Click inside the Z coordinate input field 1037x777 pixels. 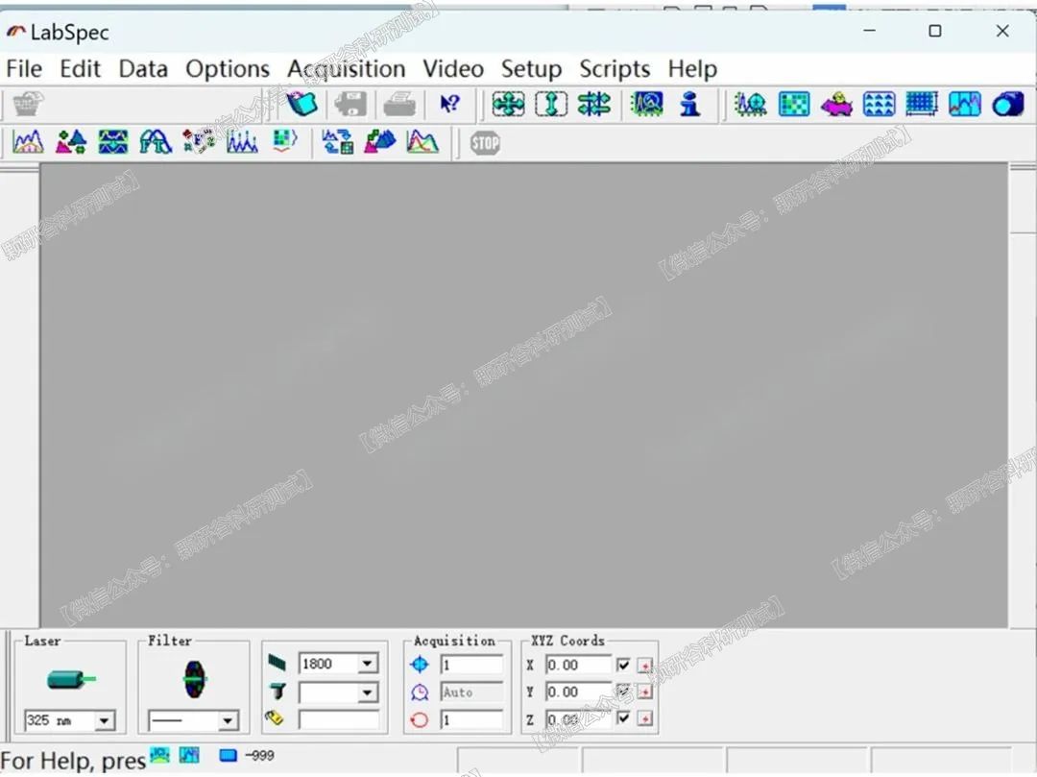click(x=574, y=719)
